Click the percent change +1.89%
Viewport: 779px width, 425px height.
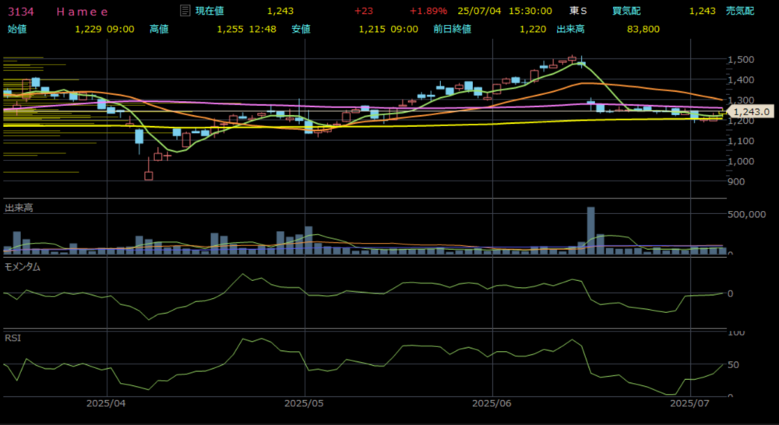coord(428,11)
